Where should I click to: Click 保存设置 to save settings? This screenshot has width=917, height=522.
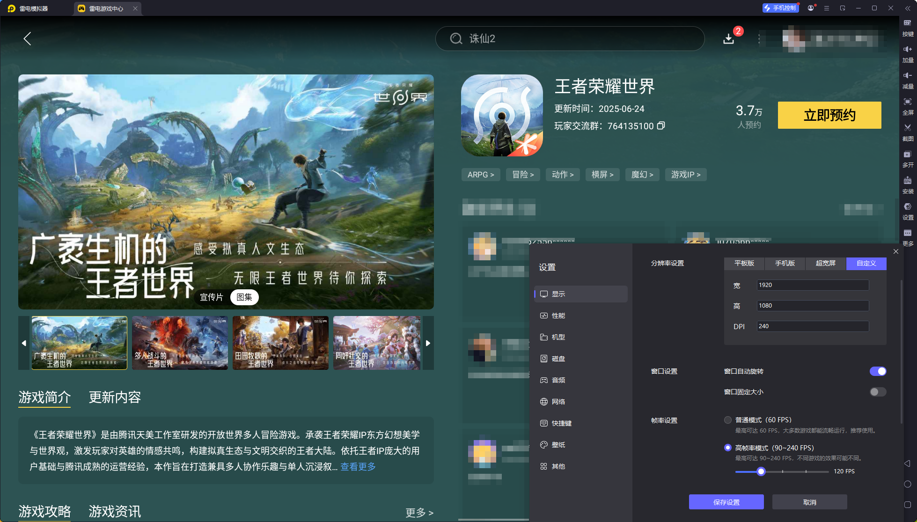click(726, 502)
